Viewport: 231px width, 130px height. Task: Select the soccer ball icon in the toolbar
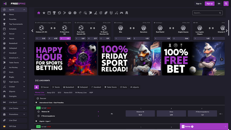[59, 13]
